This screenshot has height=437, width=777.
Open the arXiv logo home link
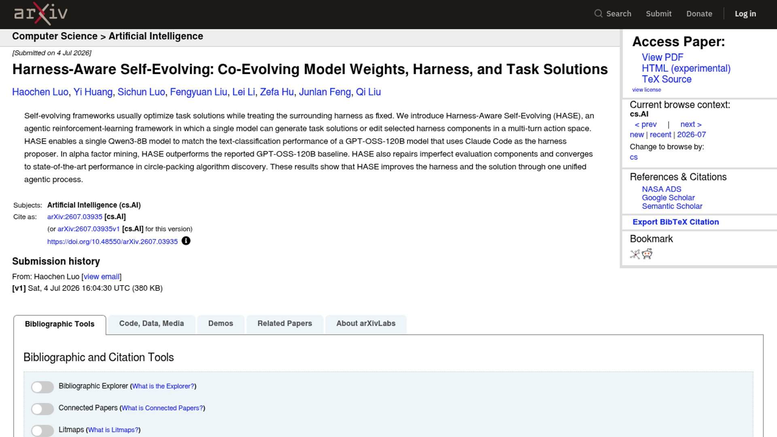(x=40, y=14)
